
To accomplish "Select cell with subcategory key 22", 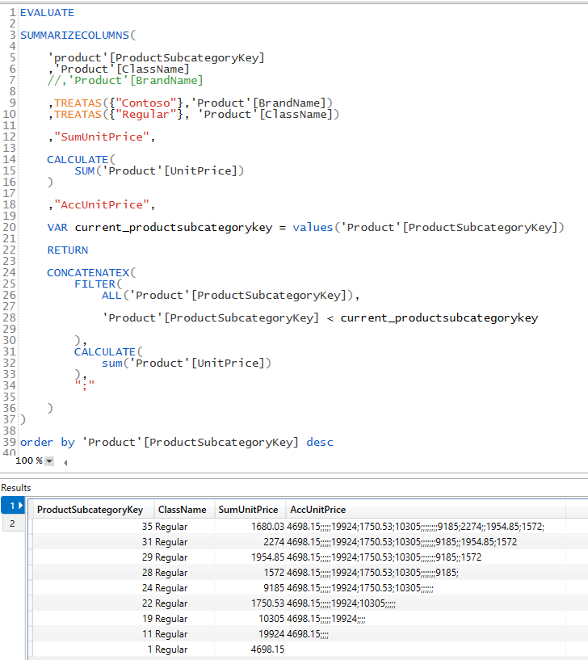I will [x=94, y=603].
